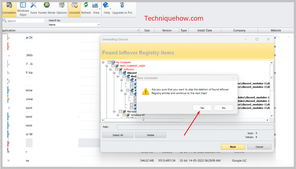
Task: Sort by the Version column header
Action: click(x=167, y=30)
